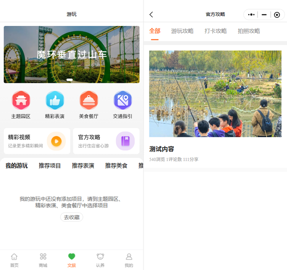Select the 拍照攻略 tab
Image resolution: width=287 pixels, height=270 pixels.
click(249, 31)
